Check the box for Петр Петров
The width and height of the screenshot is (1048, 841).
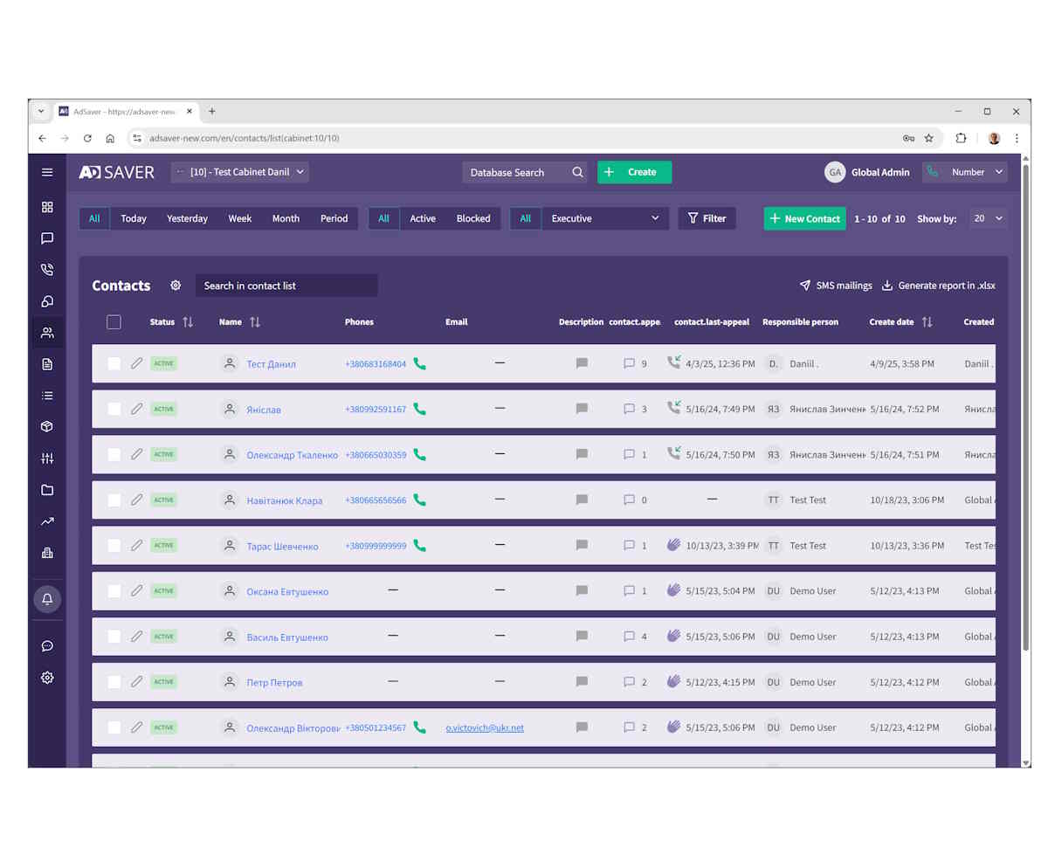pos(114,682)
